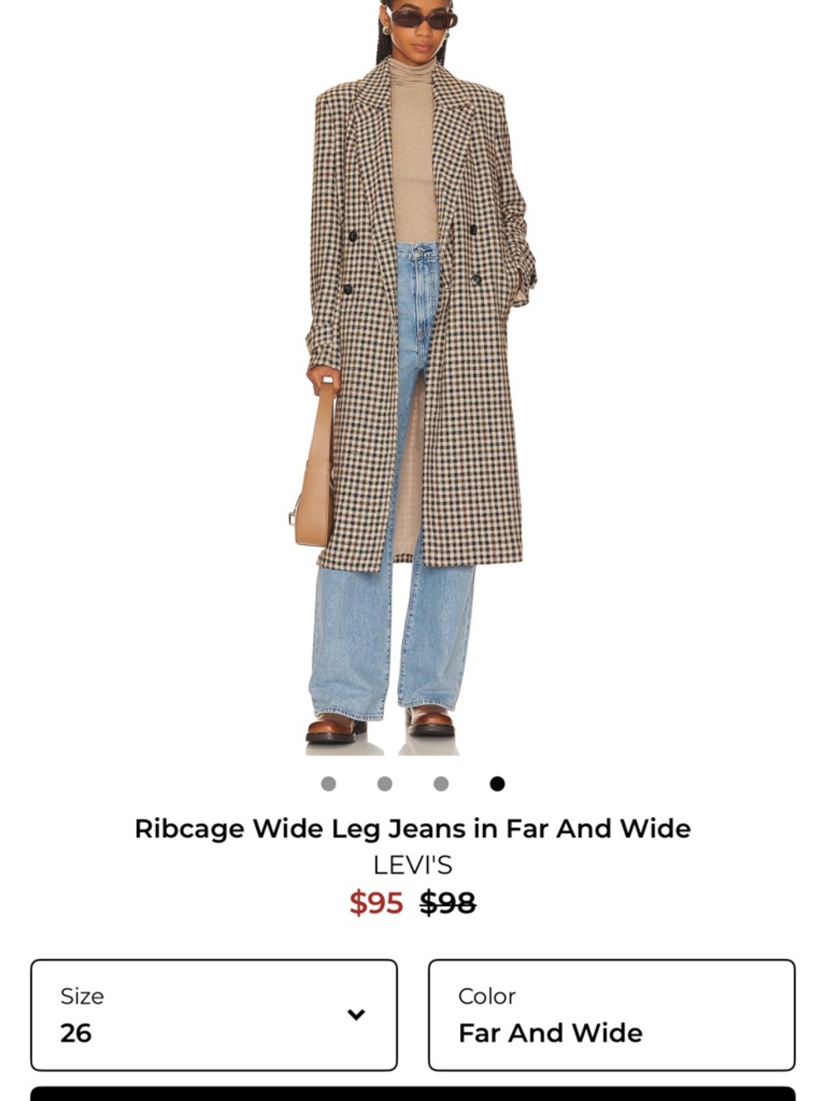Open the Color selector Far And Wide

point(612,1015)
